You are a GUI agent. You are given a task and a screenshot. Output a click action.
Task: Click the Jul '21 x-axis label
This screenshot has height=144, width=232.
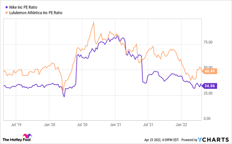pyautogui.click(x=148, y=125)
